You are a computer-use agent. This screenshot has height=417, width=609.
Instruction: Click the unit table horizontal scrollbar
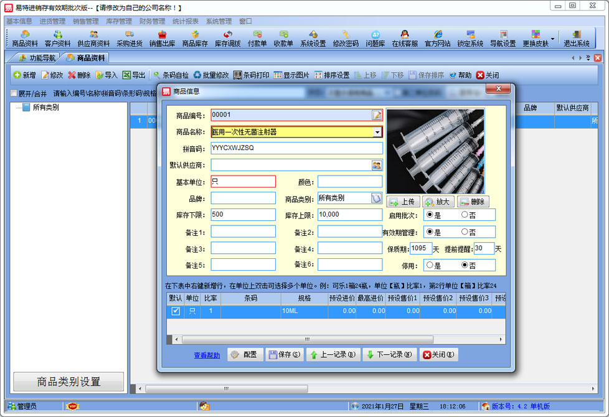[x=305, y=339]
